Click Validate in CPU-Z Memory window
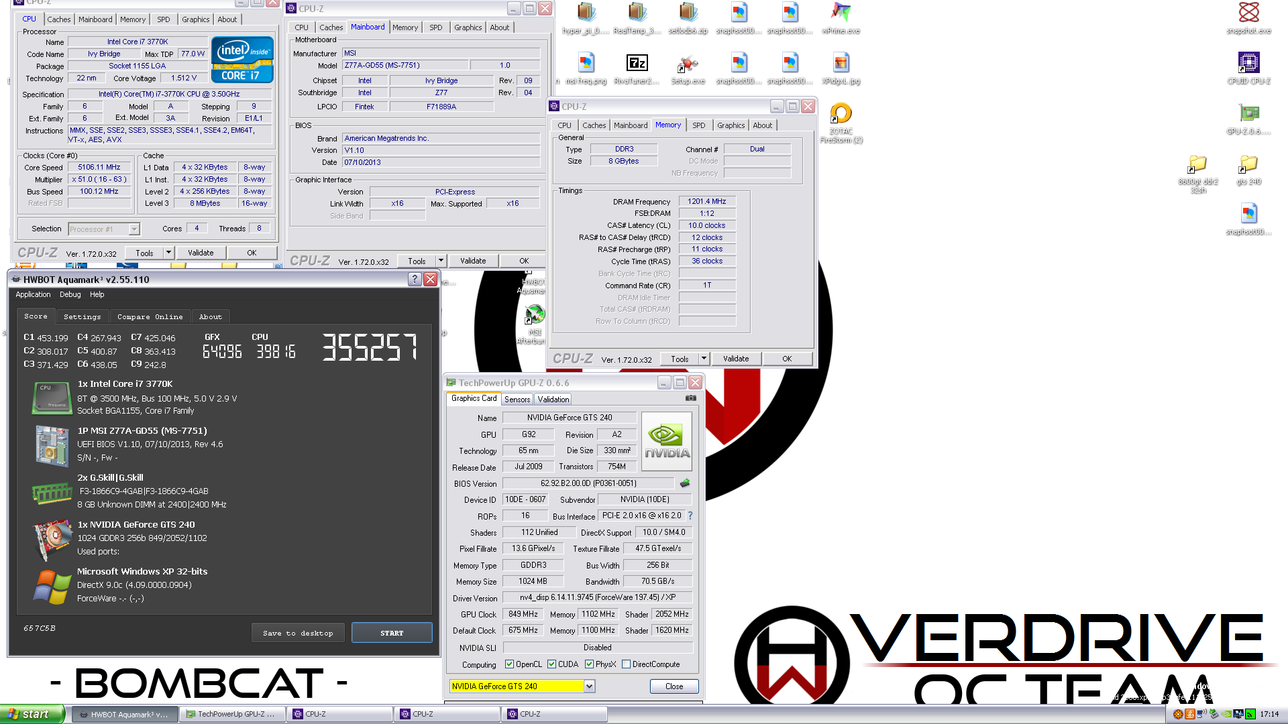This screenshot has width=1288, height=724. 736,359
